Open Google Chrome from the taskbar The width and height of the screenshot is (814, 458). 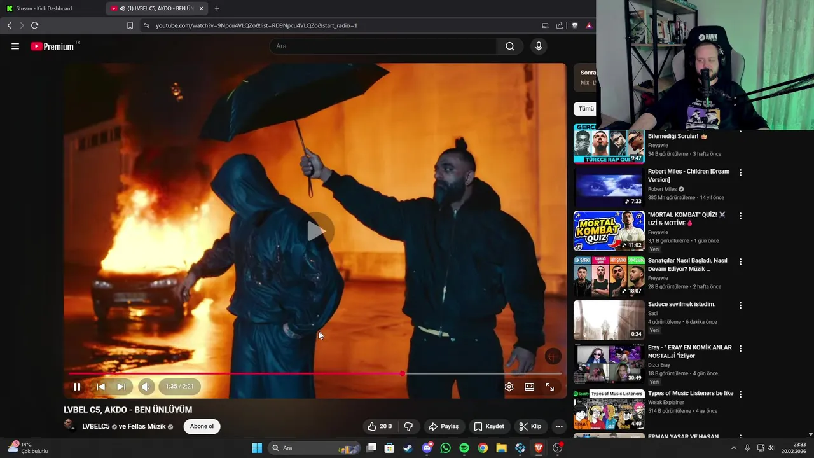coord(483,448)
